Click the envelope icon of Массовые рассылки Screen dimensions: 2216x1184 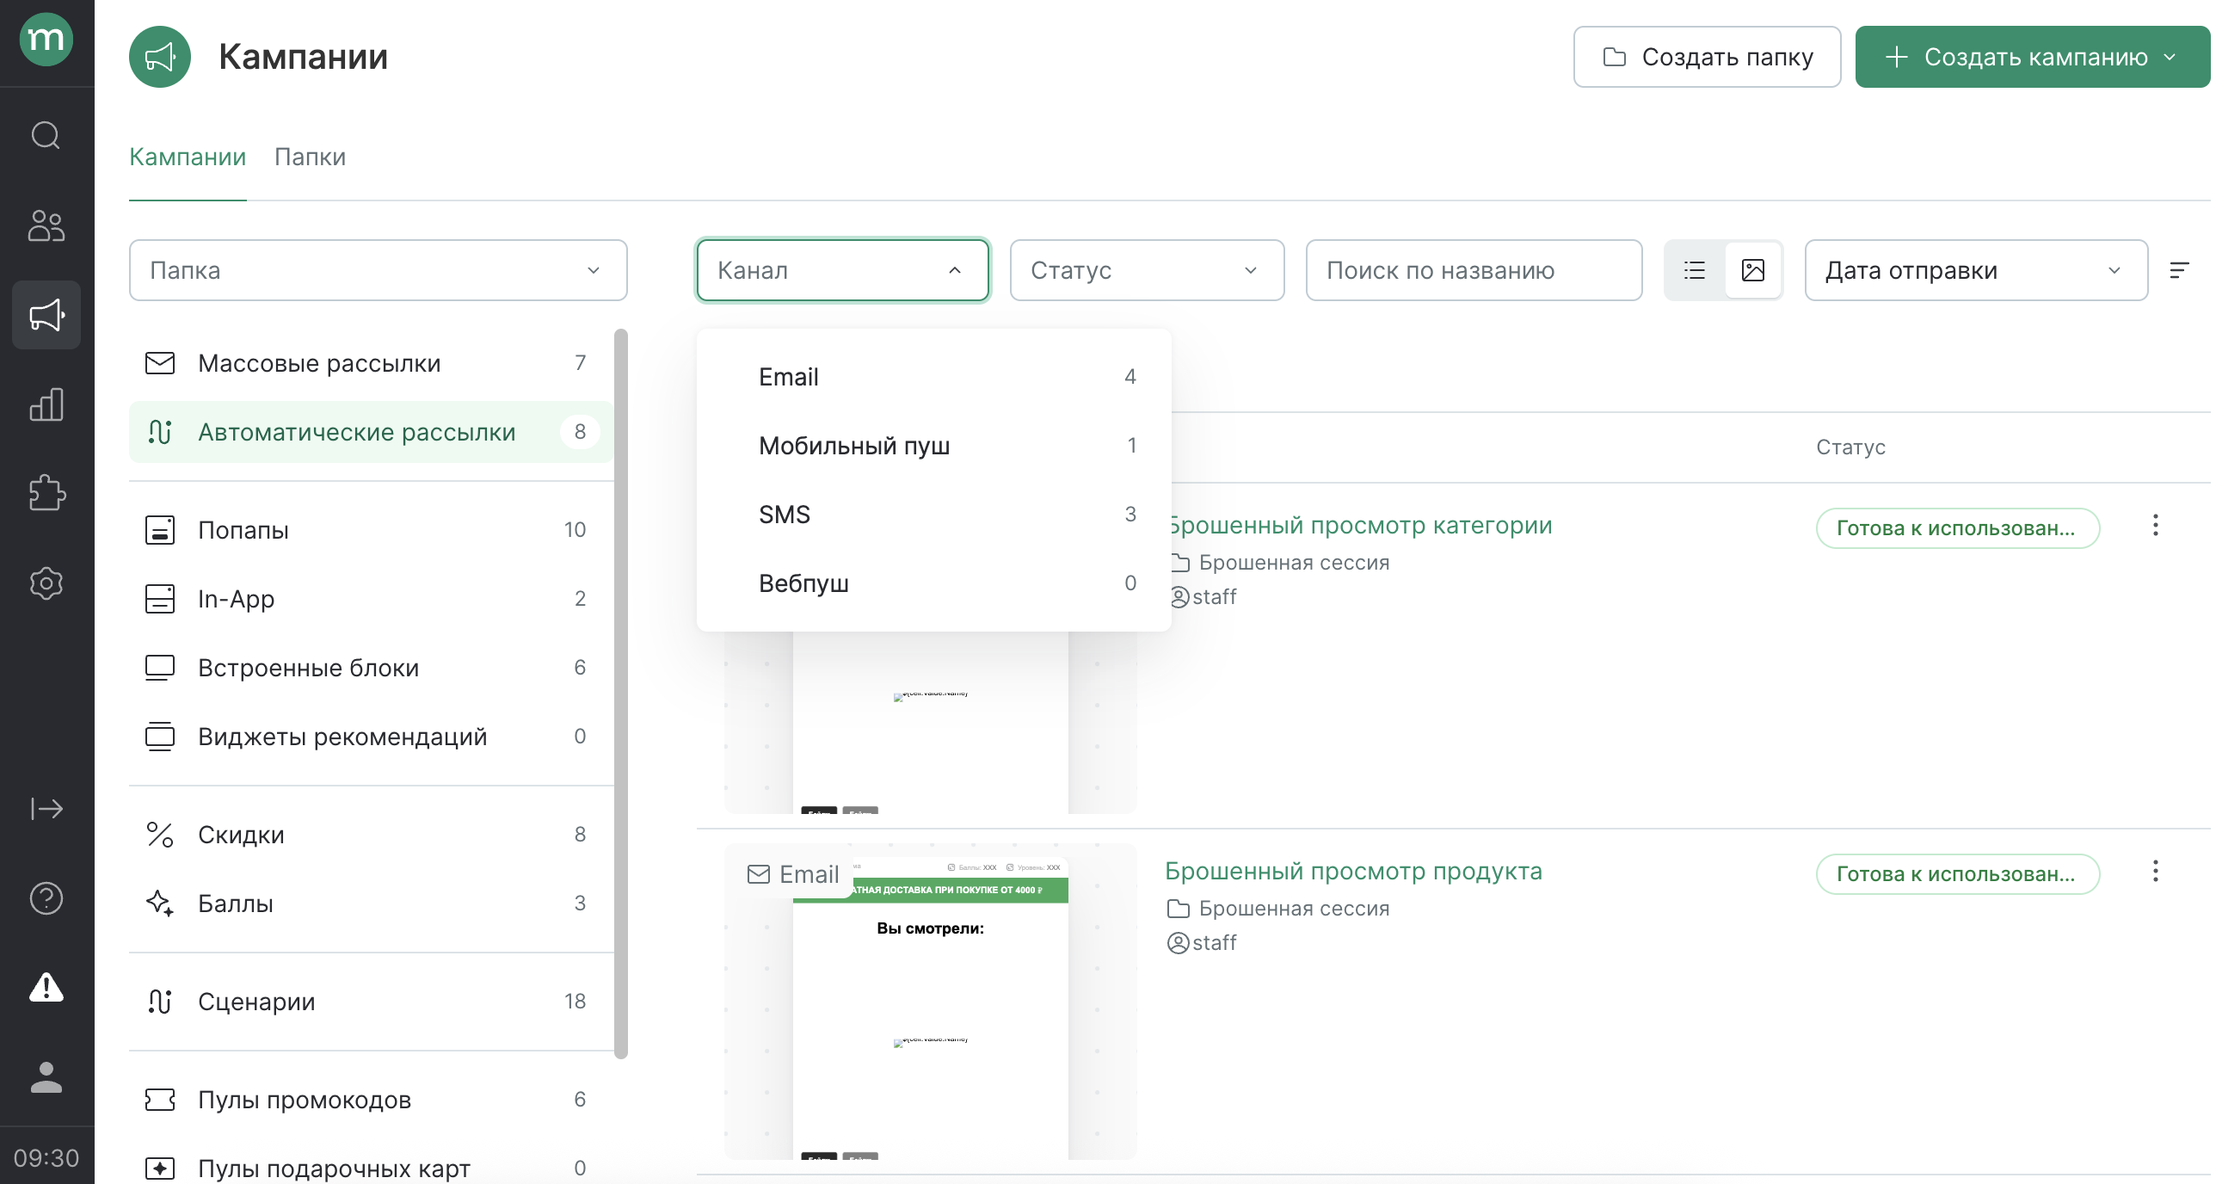(160, 363)
